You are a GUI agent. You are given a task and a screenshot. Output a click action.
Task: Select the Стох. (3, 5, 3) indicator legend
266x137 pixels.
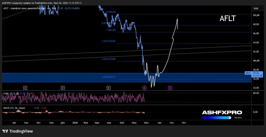click(x=11, y=94)
